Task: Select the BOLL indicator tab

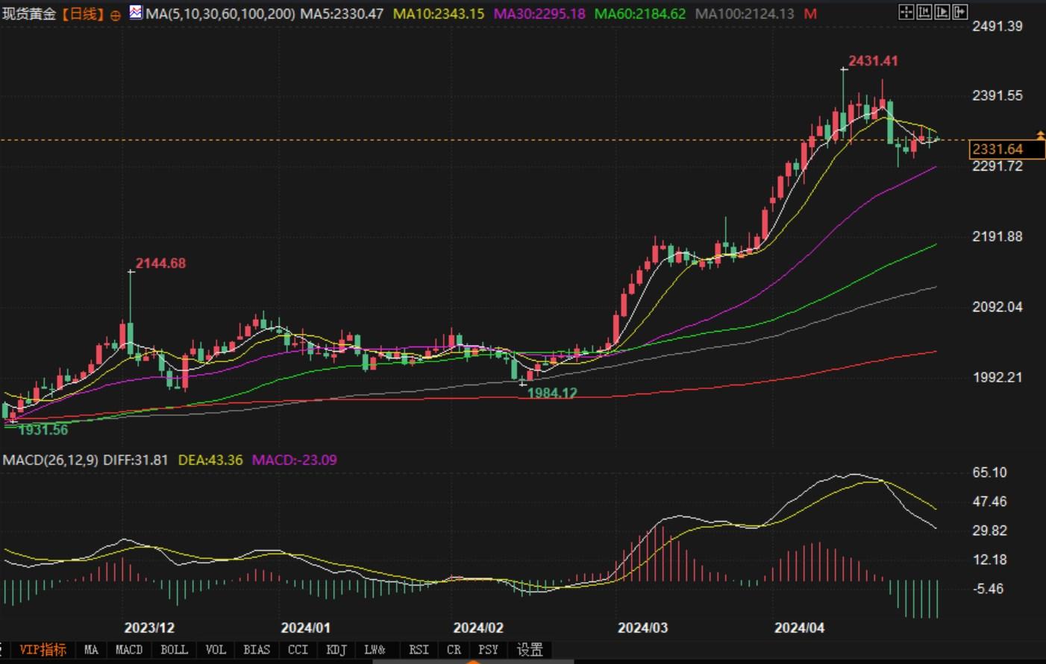Action: click(174, 650)
